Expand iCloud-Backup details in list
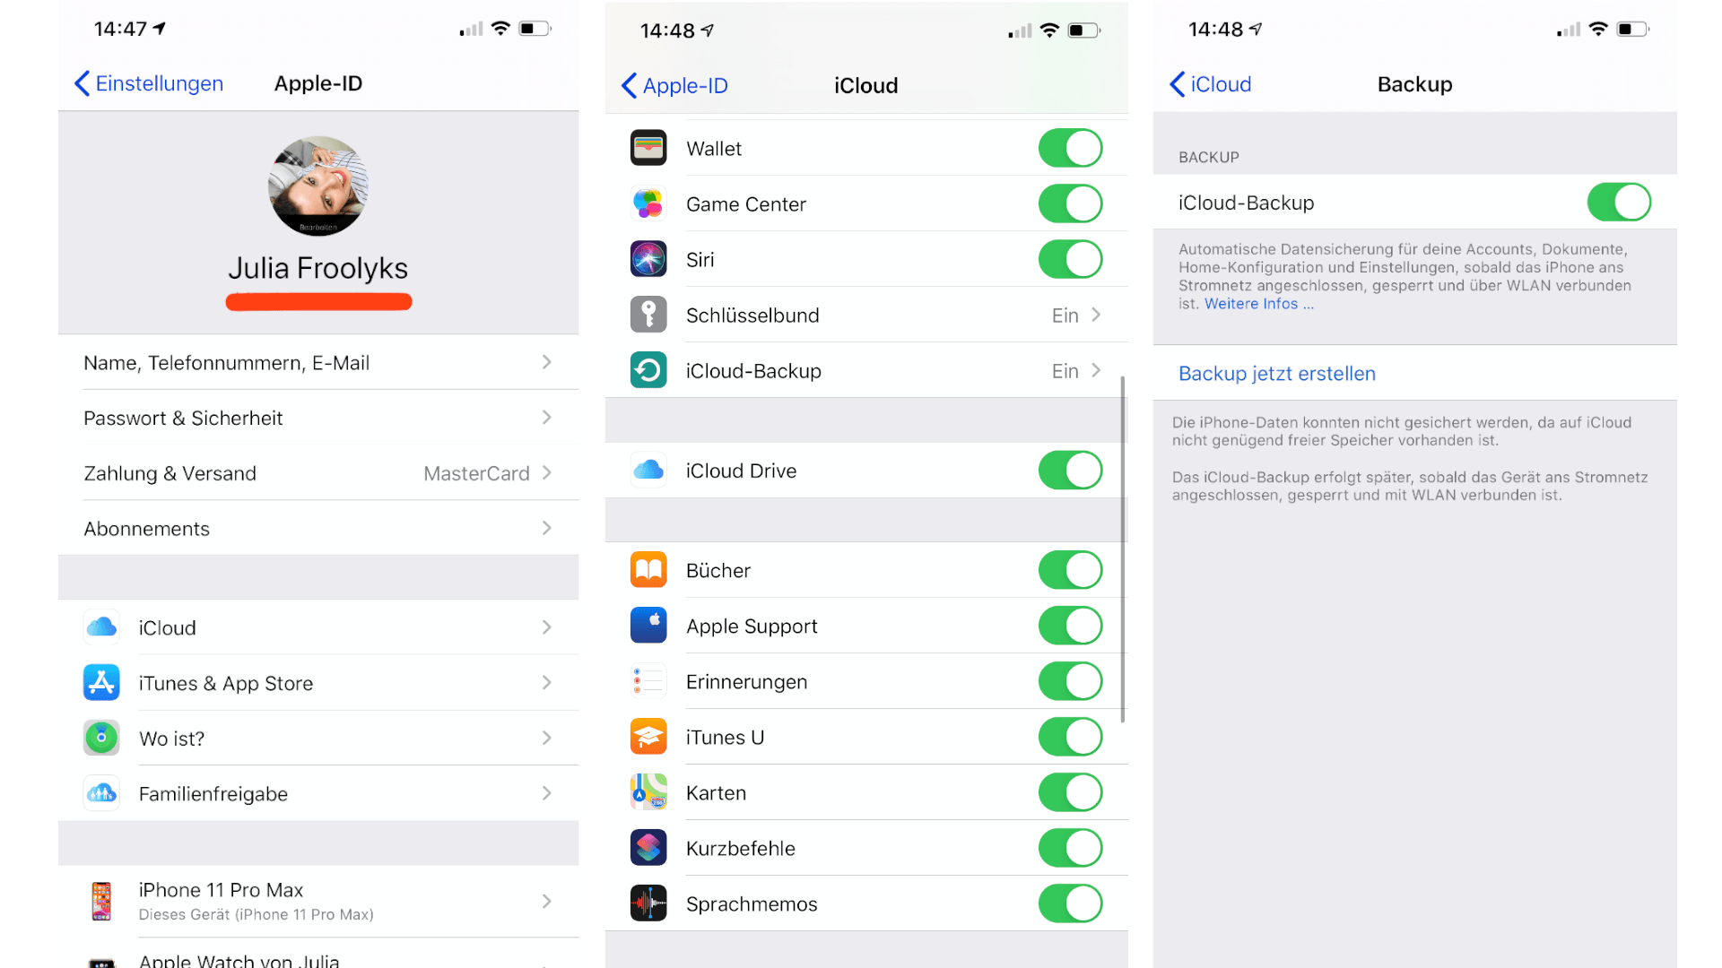 click(x=860, y=370)
